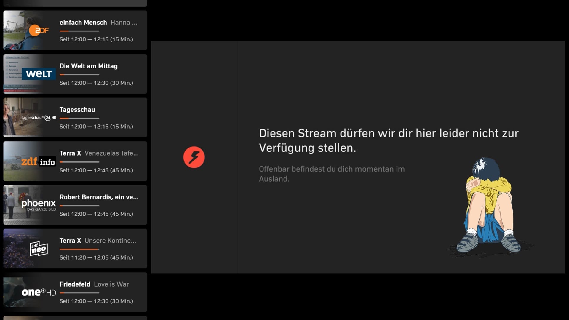Select Die Welt am Mittag title
The height and width of the screenshot is (320, 569).
(88, 66)
